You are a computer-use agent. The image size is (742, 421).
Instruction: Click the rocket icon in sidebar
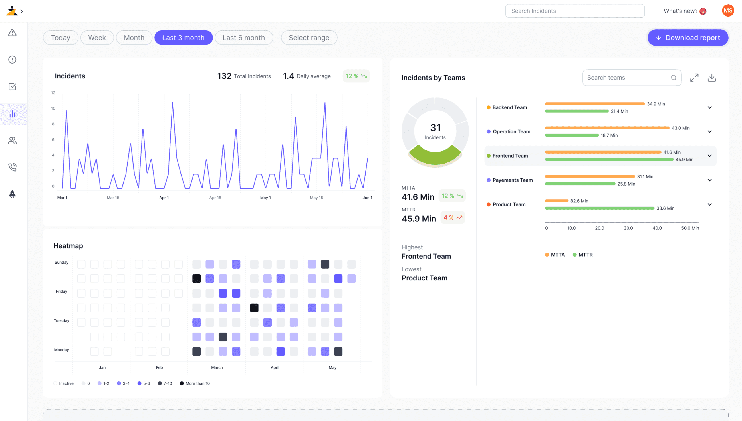point(12,194)
